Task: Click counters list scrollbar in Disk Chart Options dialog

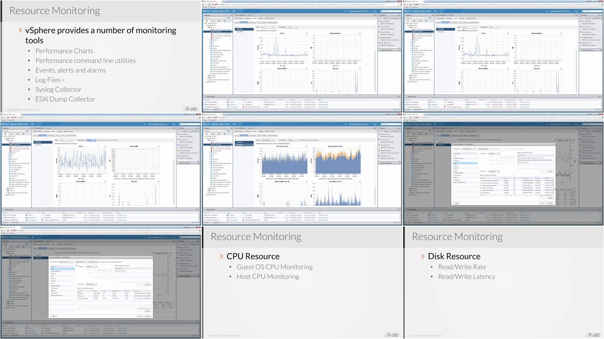Action: click(x=553, y=186)
